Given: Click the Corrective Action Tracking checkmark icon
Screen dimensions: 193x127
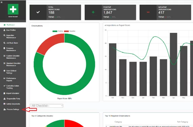Looking at the screenshot, I should pyautogui.click(x=4, y=86).
